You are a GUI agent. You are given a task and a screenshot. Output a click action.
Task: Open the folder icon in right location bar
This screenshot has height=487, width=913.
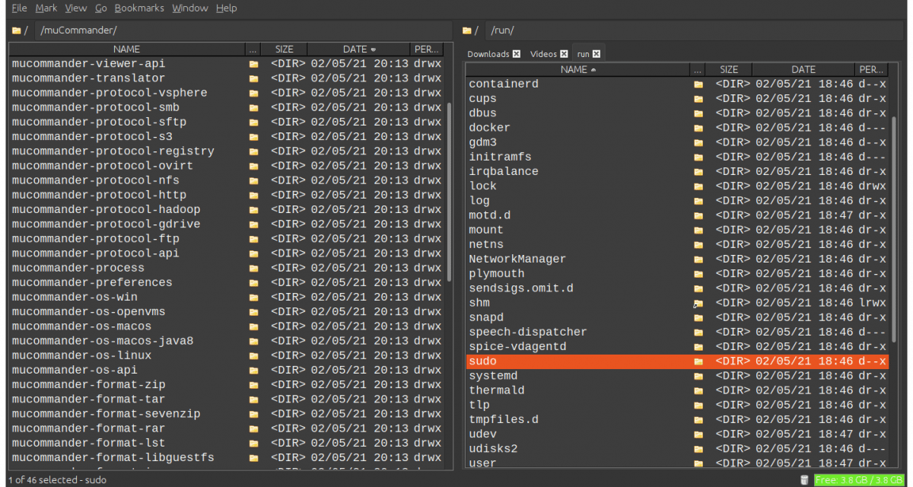point(467,30)
